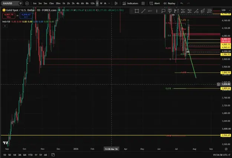
Task: Set the date range to 5D
Action: [10, 155]
